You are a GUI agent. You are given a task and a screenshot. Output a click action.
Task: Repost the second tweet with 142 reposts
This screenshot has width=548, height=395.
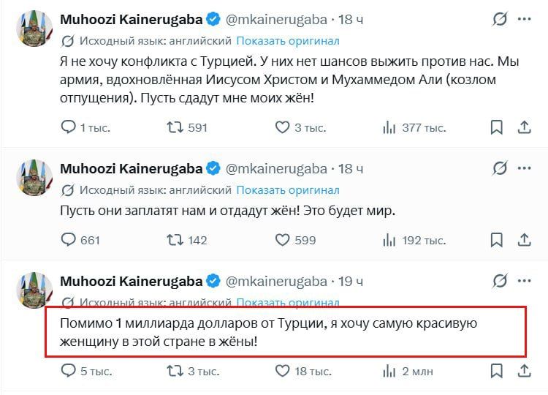click(x=175, y=239)
